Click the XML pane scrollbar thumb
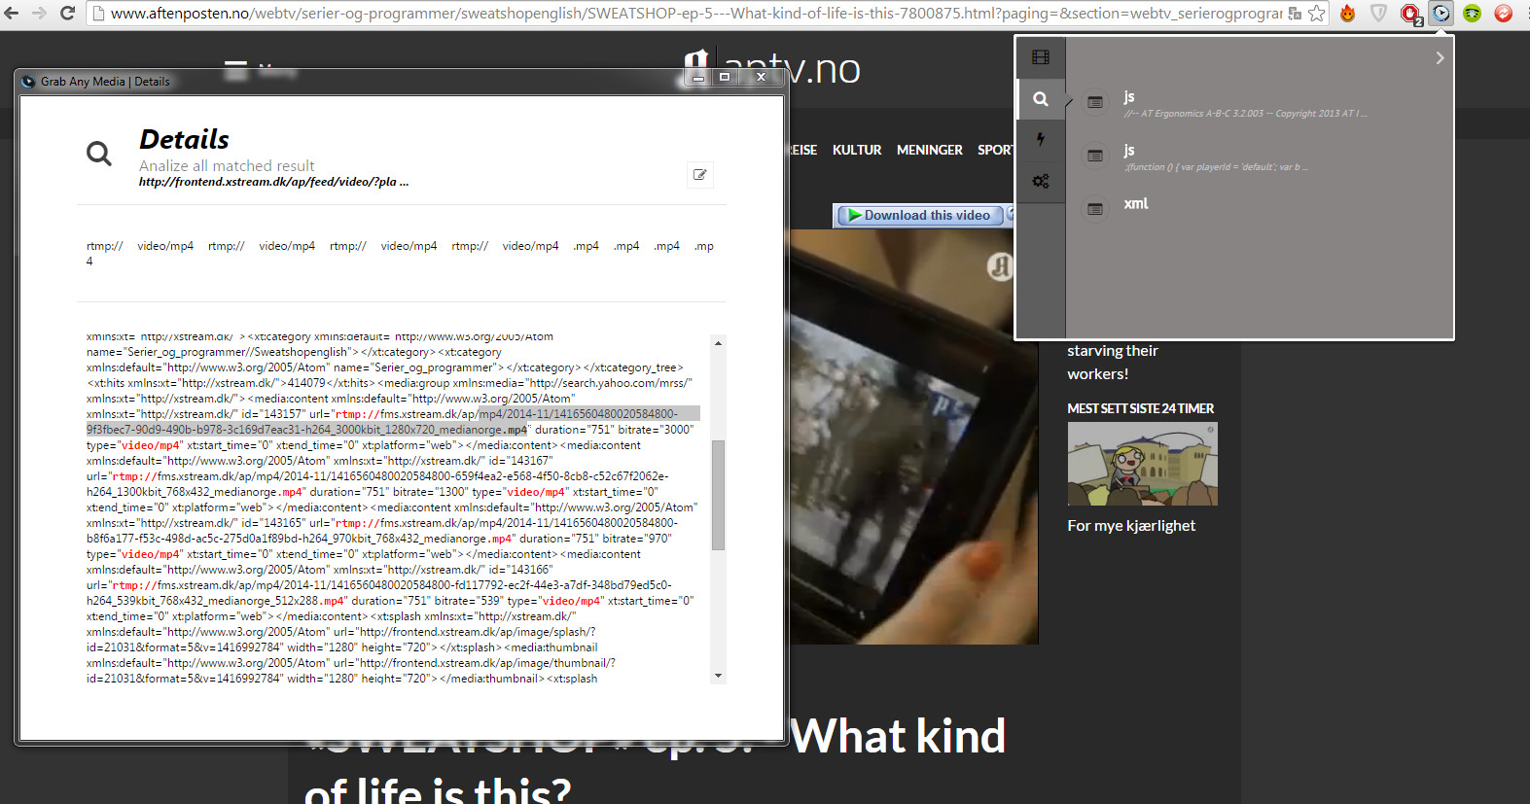The width and height of the screenshot is (1530, 804). (718, 495)
